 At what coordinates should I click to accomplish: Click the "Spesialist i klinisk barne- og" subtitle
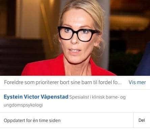click(97, 97)
